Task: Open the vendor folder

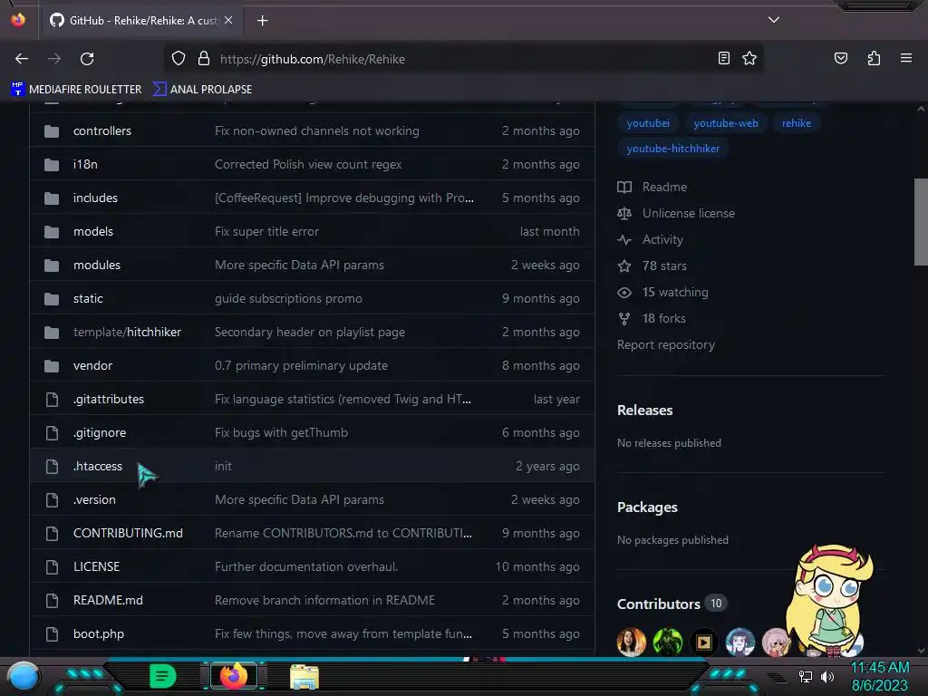Action: point(92,366)
